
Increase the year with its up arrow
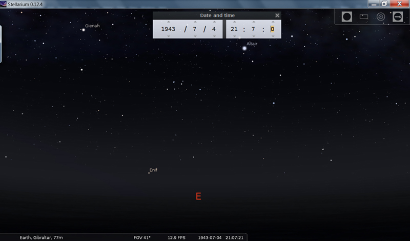(169, 22)
